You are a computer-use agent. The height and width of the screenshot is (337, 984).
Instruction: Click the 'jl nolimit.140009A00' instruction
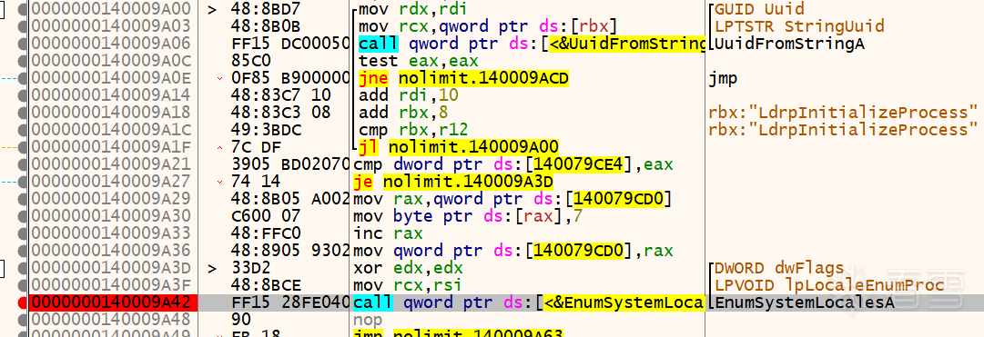point(459,147)
